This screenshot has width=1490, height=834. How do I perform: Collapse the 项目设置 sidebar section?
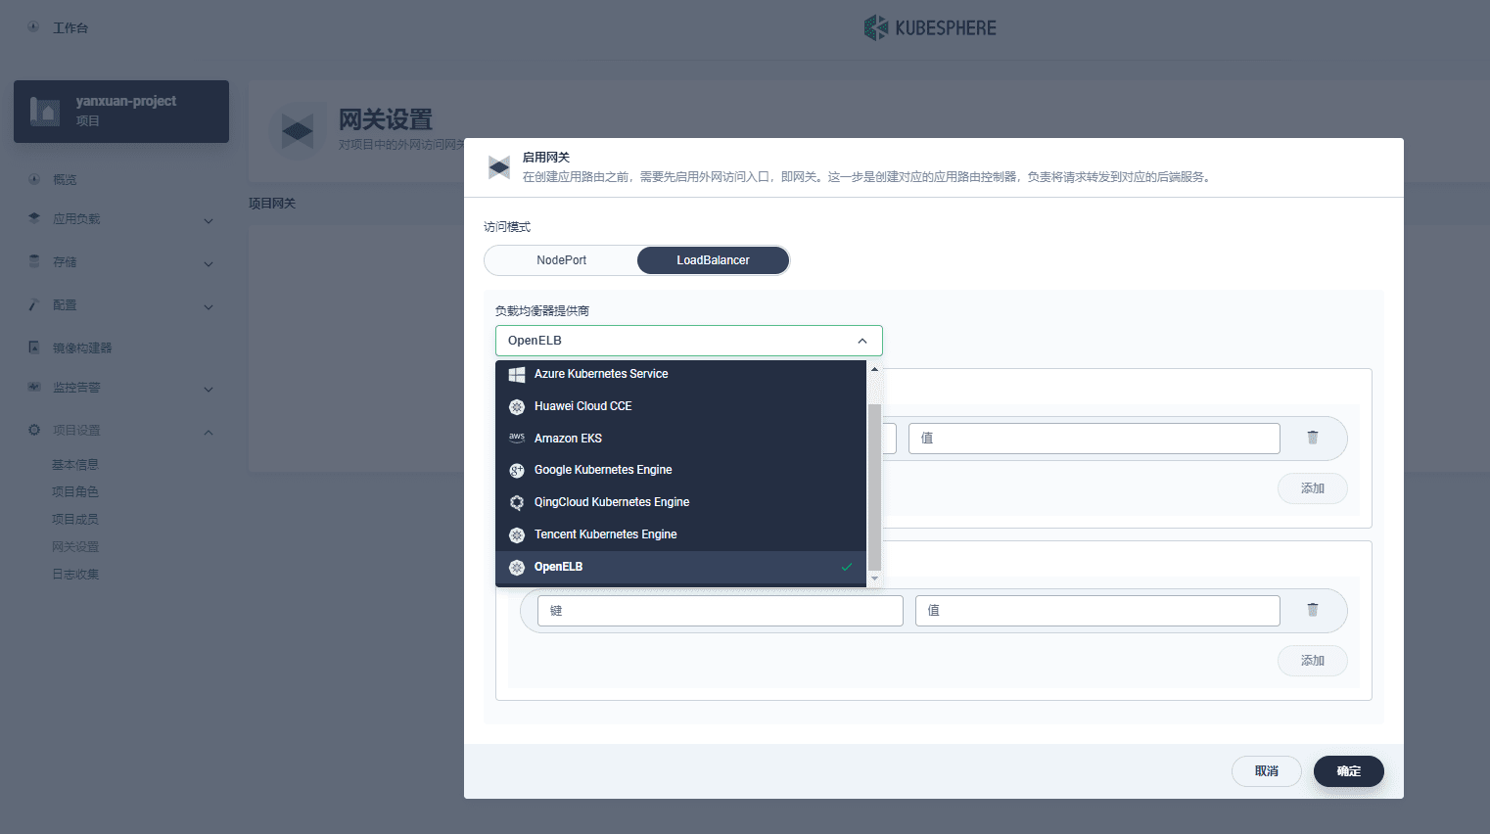pos(209,432)
